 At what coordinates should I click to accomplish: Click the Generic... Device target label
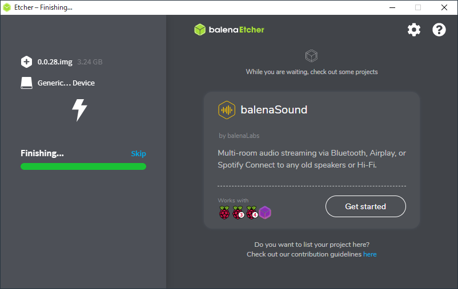point(66,83)
